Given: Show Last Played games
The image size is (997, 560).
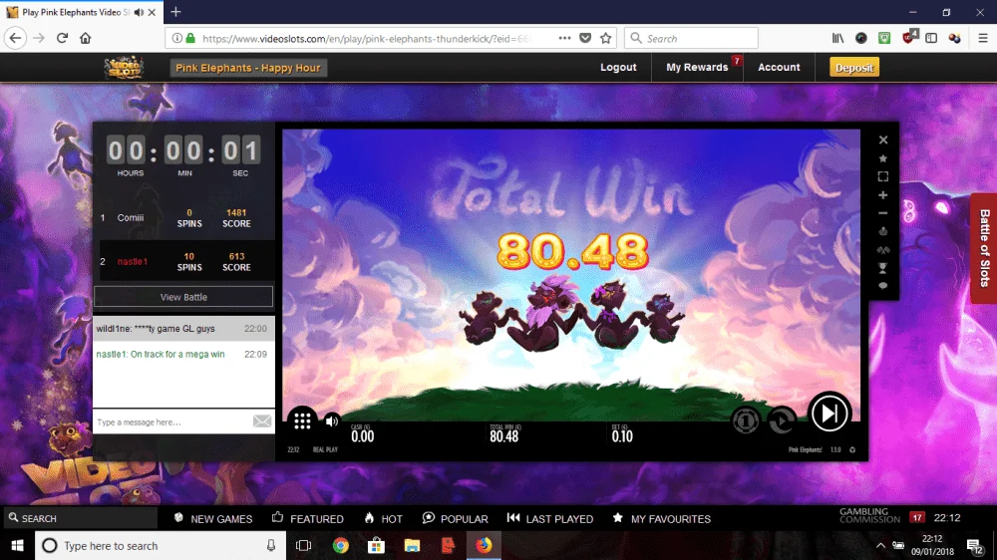Looking at the screenshot, I should coord(550,519).
